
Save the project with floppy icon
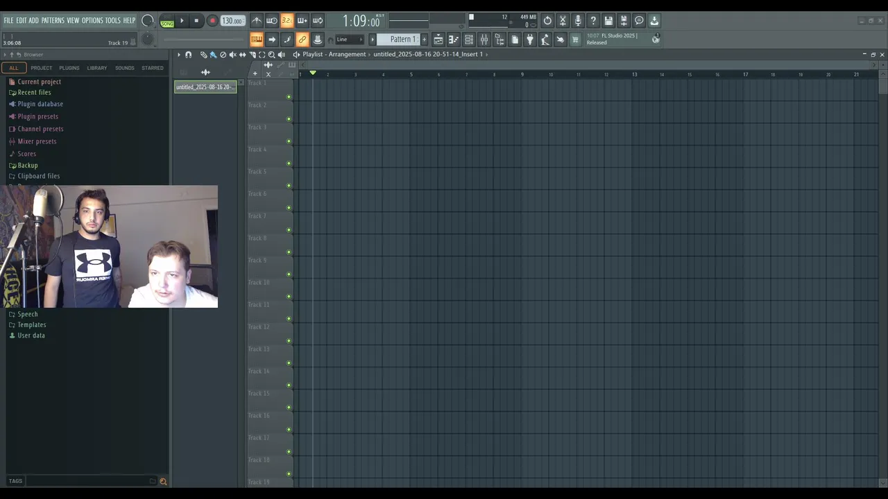click(x=608, y=20)
